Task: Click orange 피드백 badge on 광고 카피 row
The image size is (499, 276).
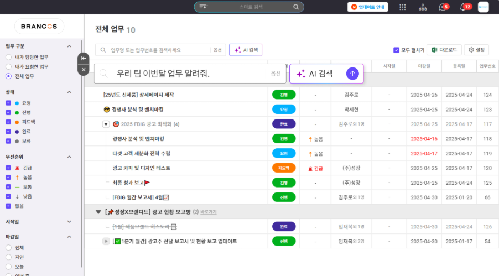Action: [x=284, y=168]
